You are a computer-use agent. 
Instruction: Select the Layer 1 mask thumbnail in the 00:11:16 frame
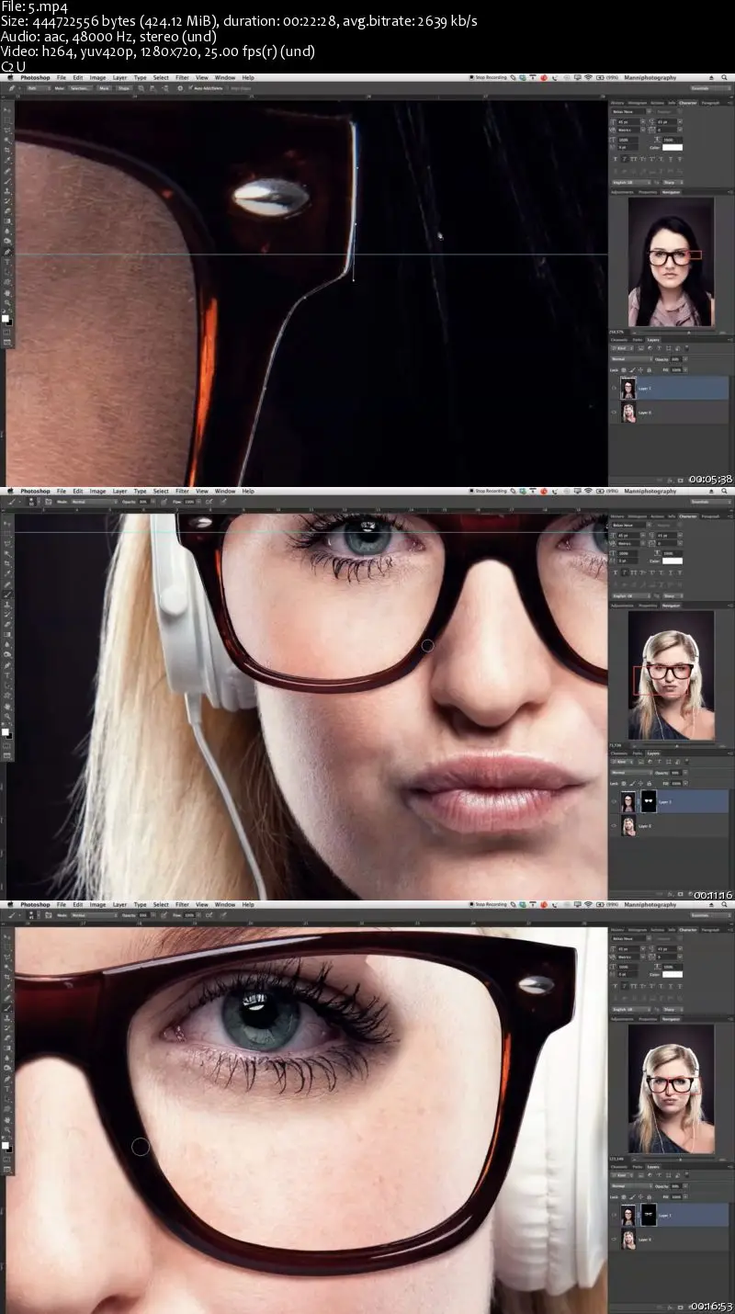(x=649, y=801)
